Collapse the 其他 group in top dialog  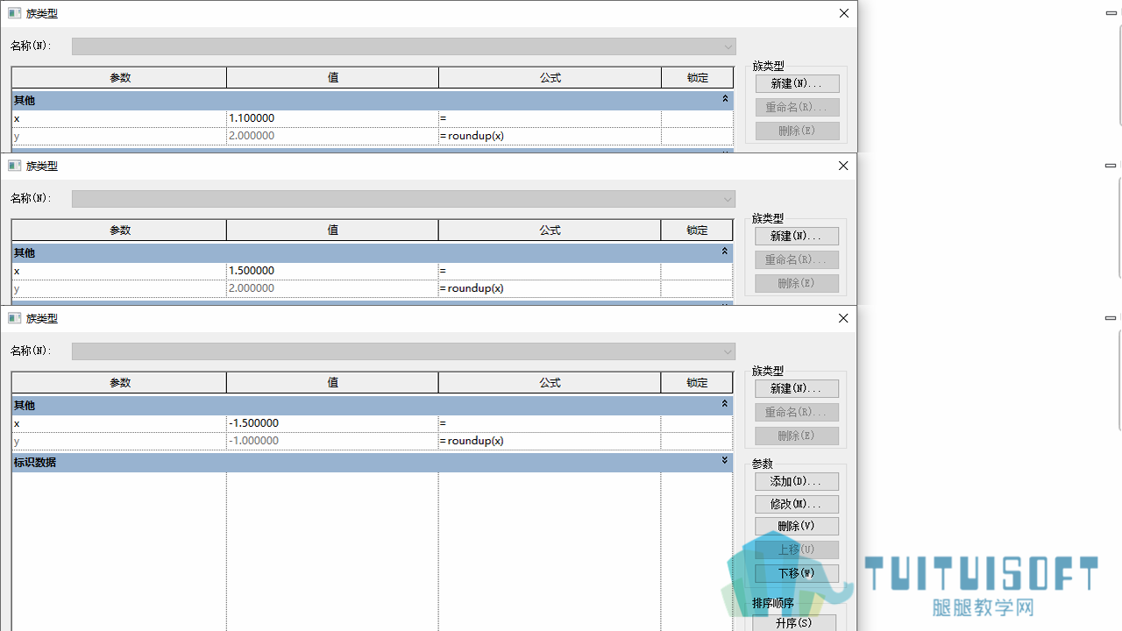click(x=725, y=99)
